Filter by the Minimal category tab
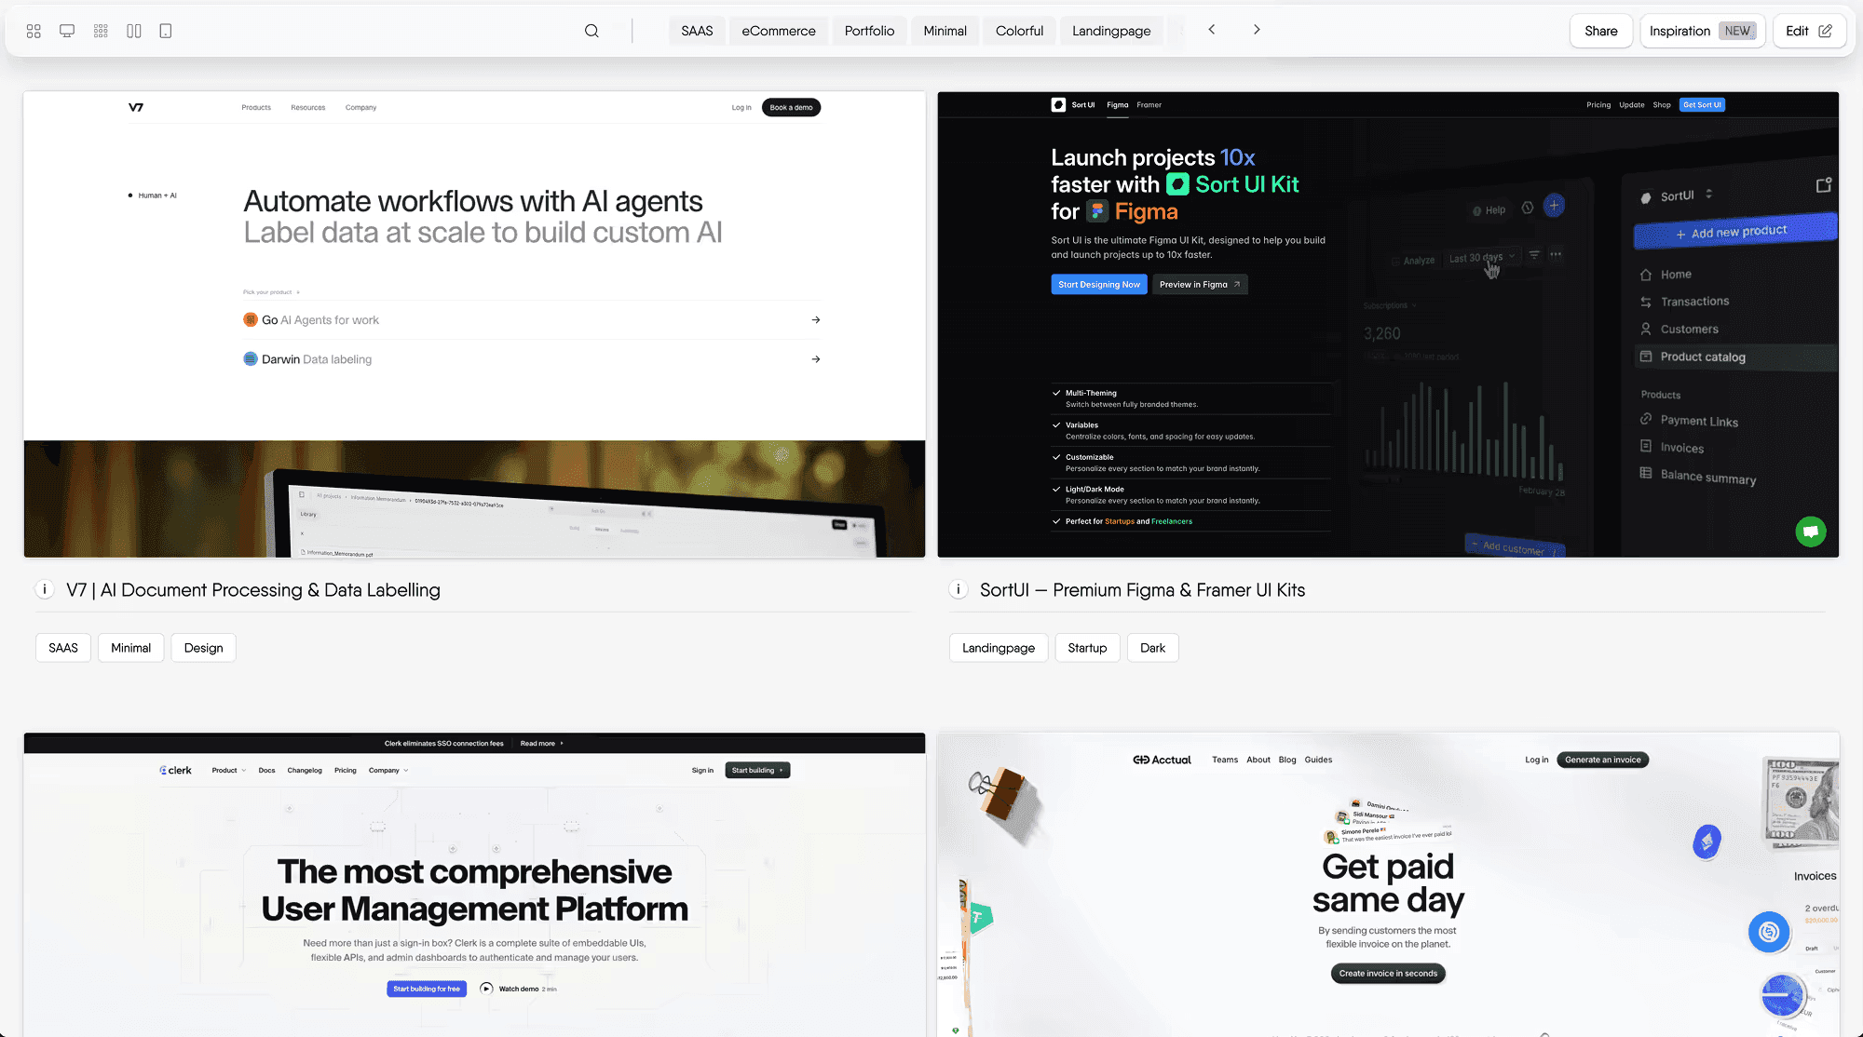The image size is (1863, 1037). click(x=945, y=31)
